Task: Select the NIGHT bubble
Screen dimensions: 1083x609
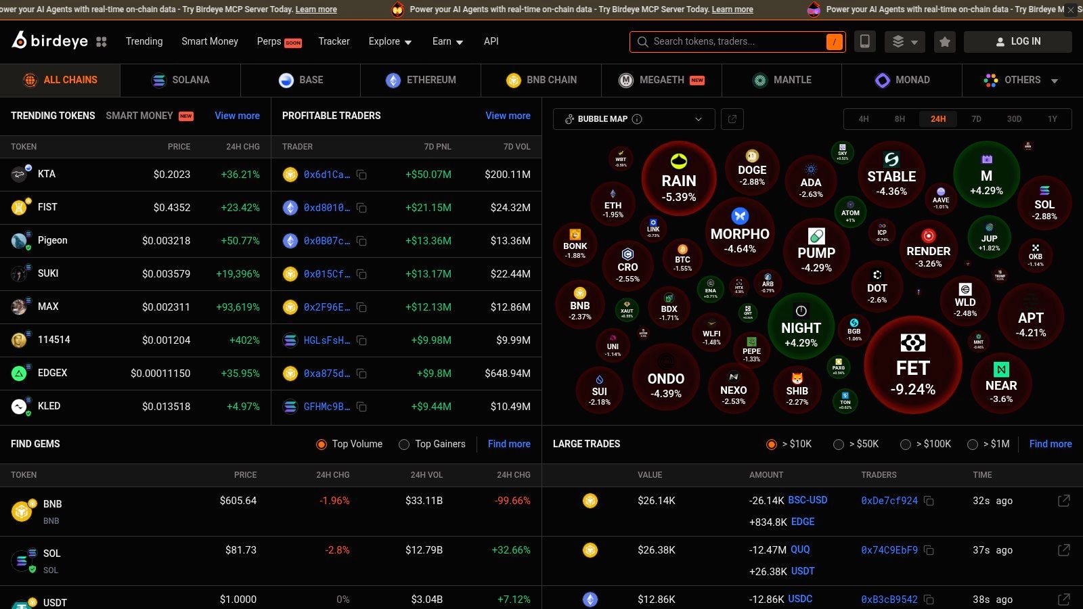Action: click(x=801, y=325)
